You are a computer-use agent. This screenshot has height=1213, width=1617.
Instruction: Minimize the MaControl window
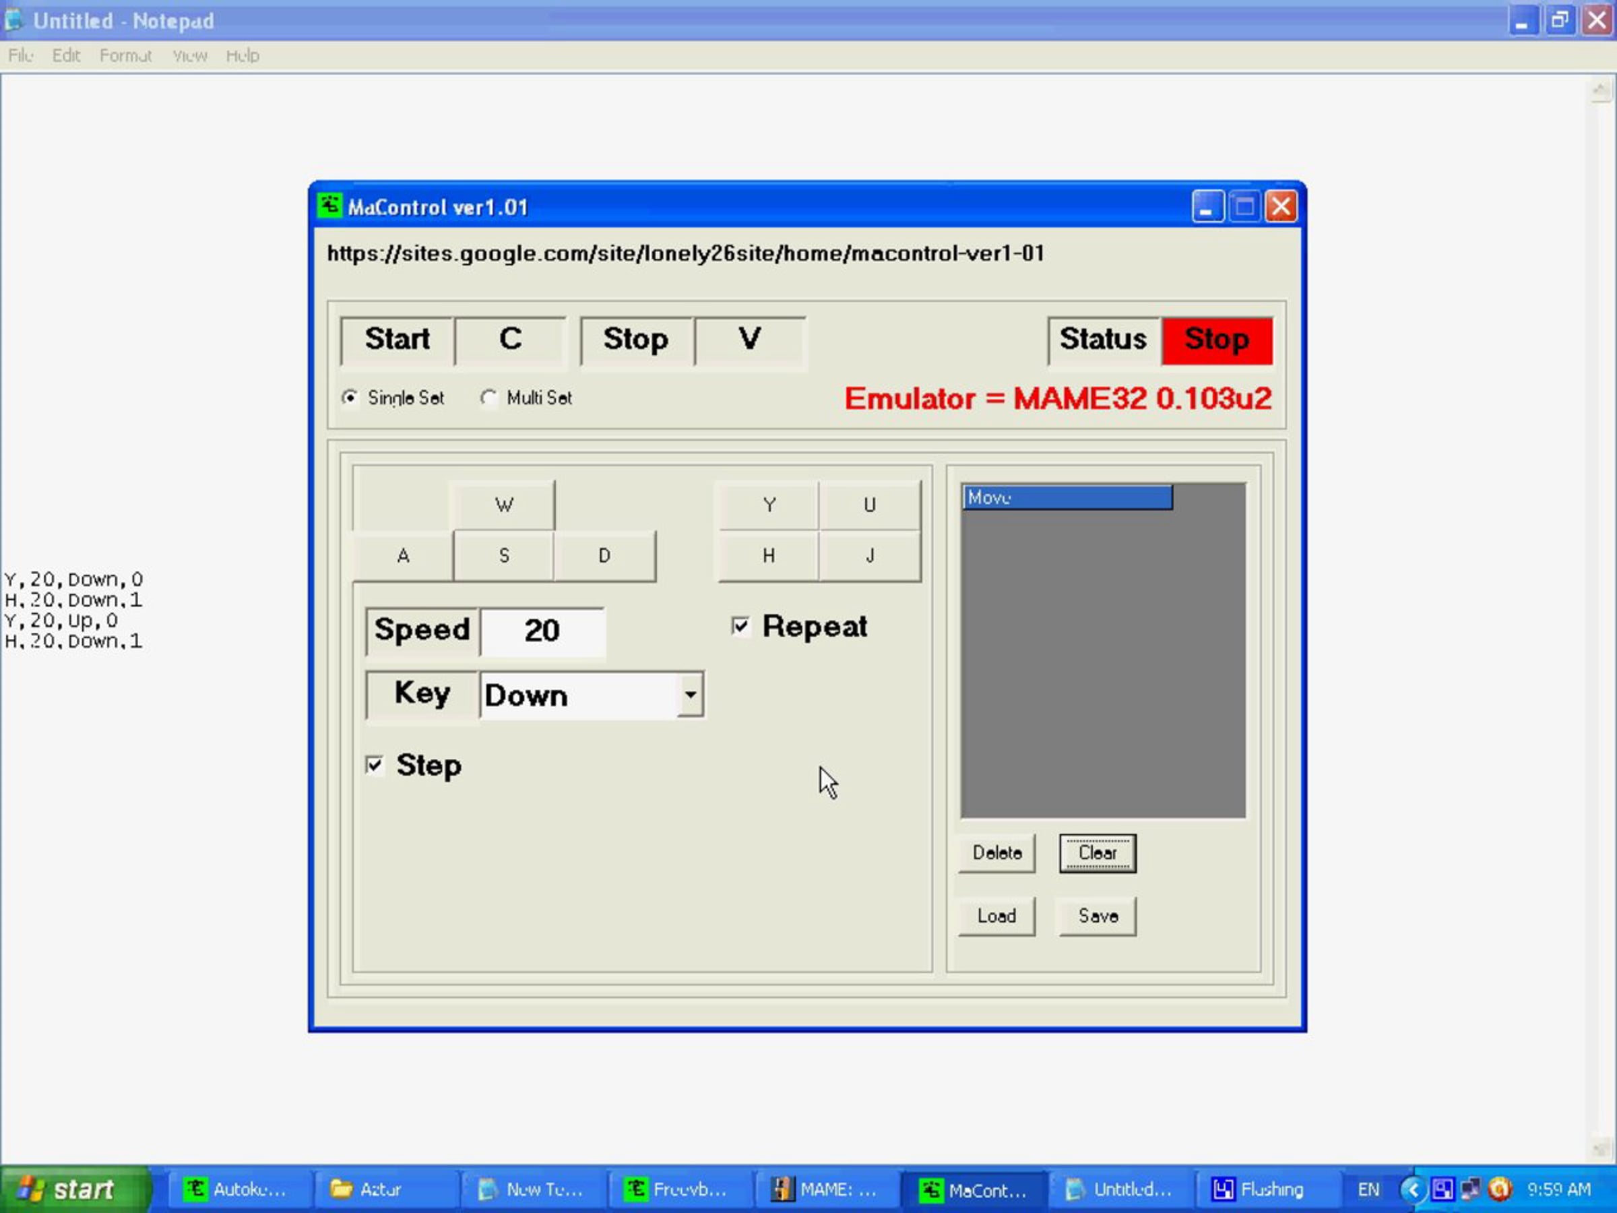[1207, 206]
